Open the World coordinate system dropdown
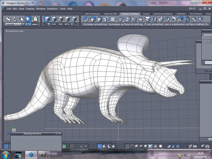The height and width of the screenshot is (159, 212). pyautogui.click(x=15, y=24)
